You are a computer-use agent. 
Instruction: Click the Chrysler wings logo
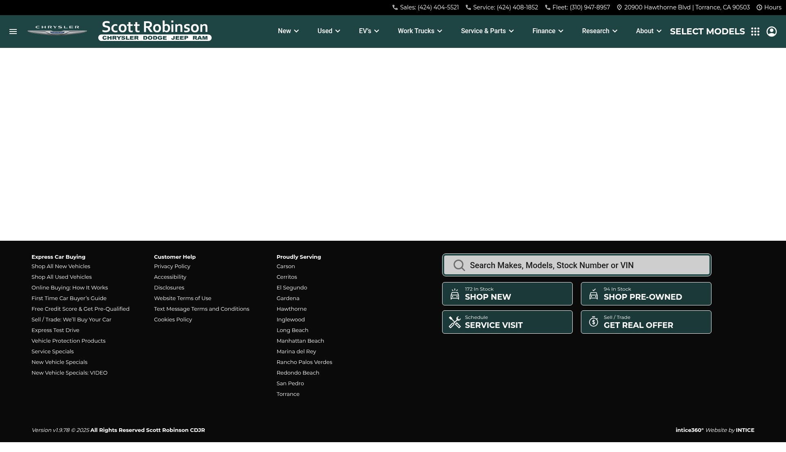pyautogui.click(x=57, y=31)
